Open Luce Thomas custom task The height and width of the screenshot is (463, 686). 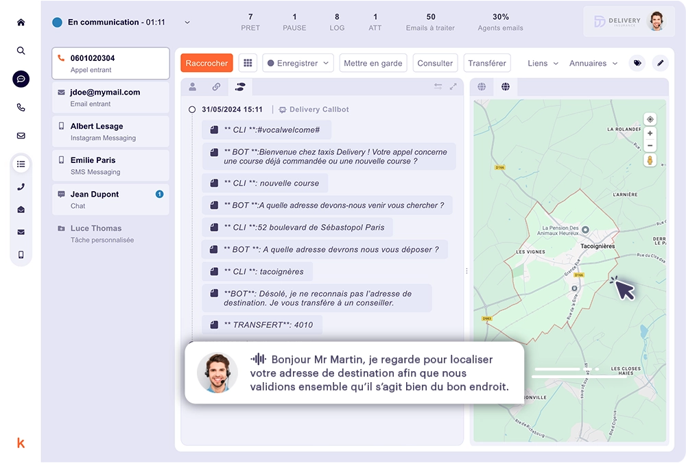tap(110, 234)
